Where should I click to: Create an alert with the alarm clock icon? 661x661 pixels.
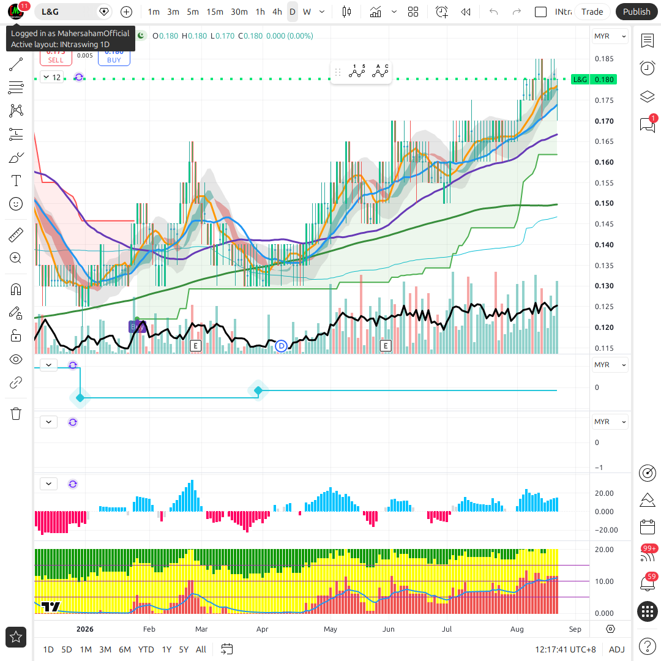442,12
